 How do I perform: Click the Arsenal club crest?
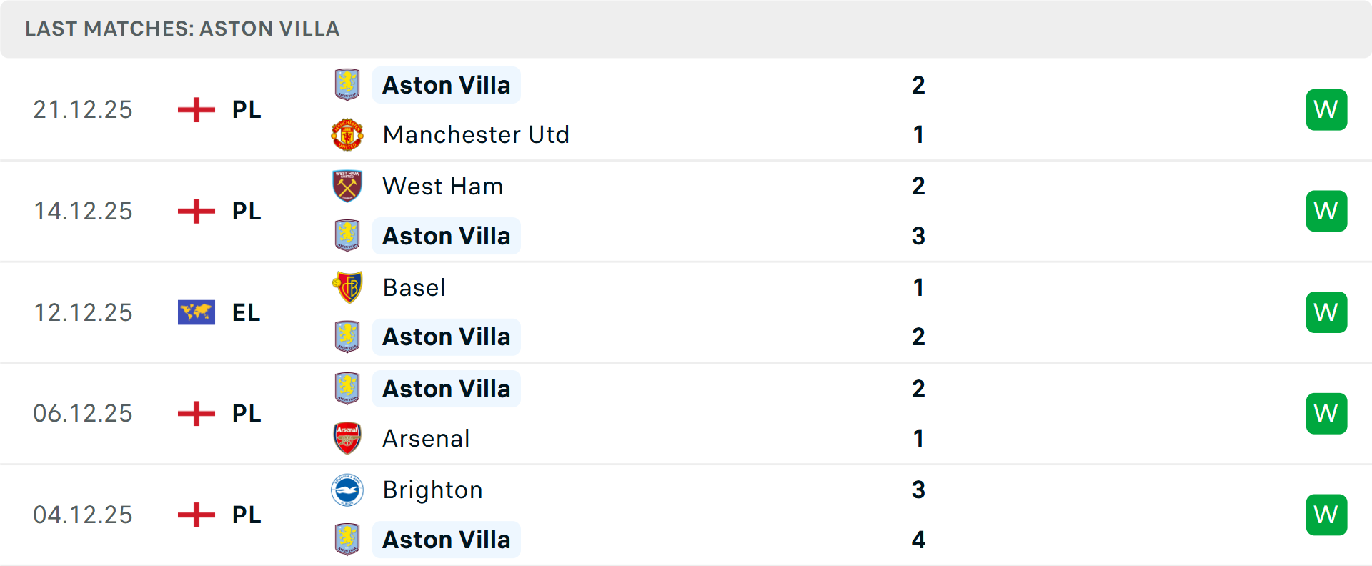347,438
